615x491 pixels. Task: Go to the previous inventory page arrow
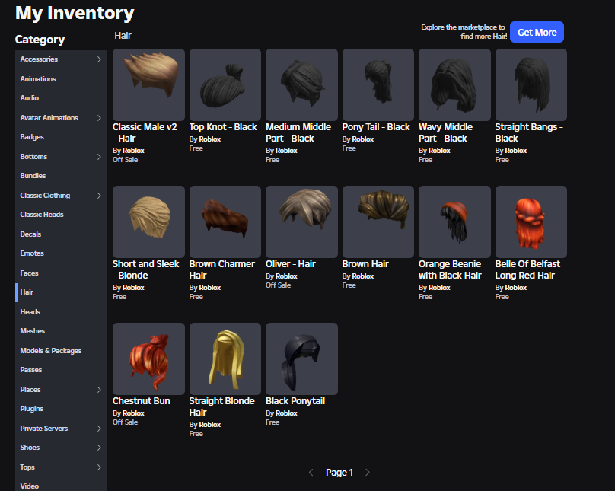[x=311, y=473]
